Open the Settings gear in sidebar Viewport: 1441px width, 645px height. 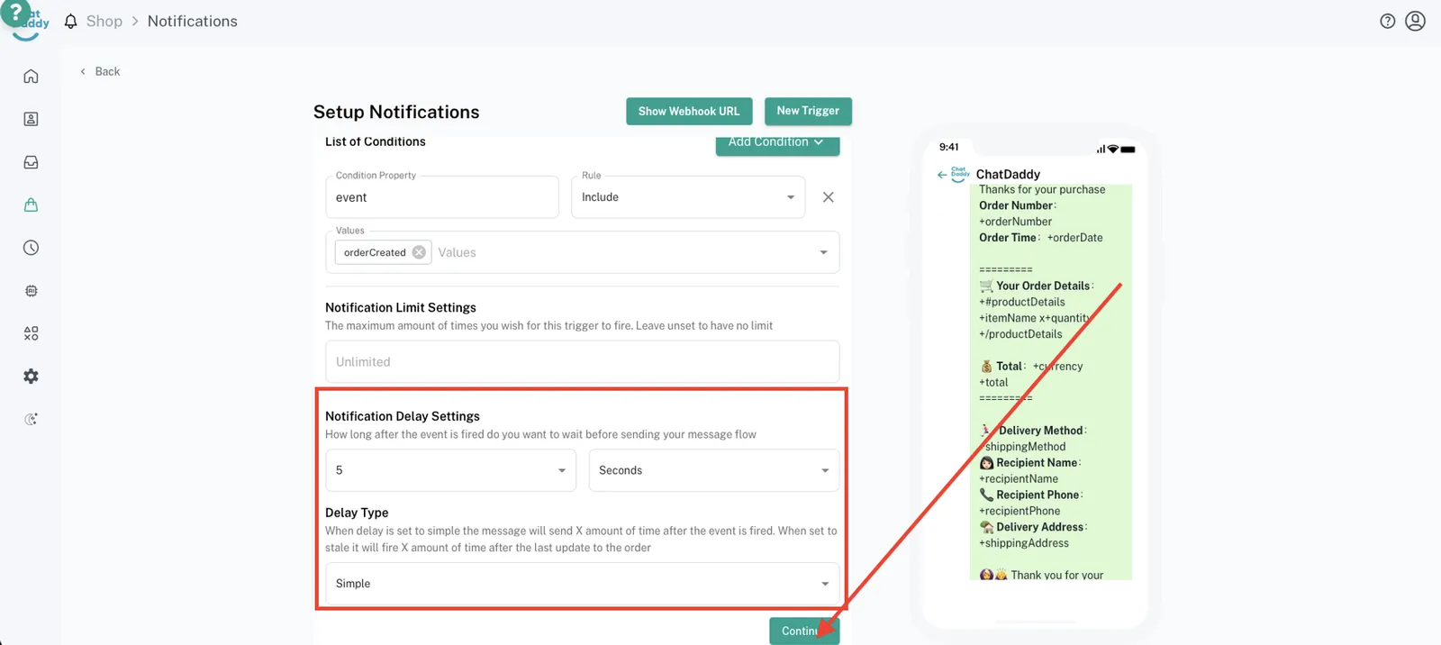click(x=31, y=377)
